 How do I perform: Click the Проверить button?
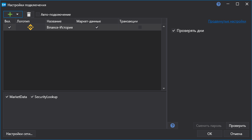tap(237, 125)
